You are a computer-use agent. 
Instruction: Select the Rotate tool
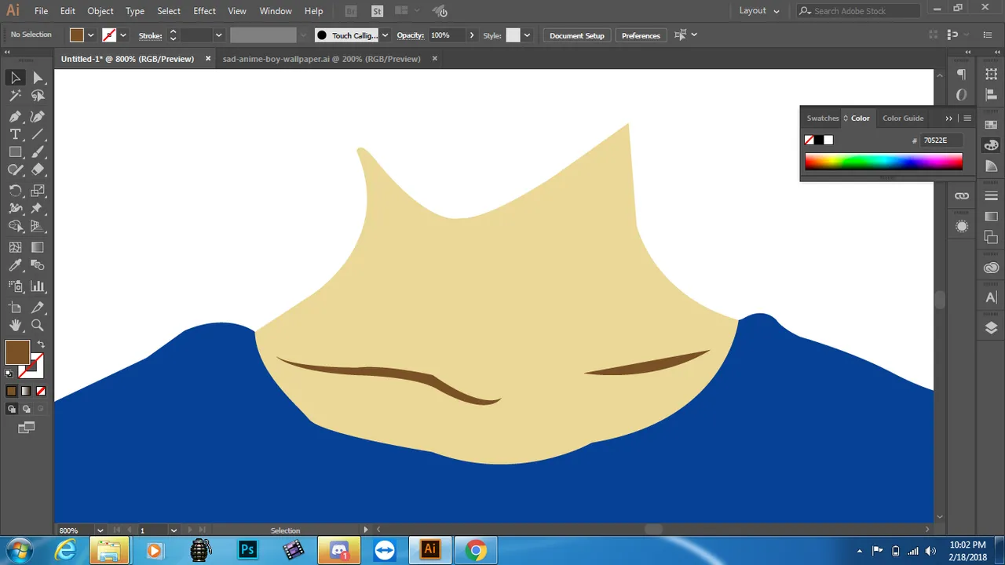pyautogui.click(x=15, y=191)
